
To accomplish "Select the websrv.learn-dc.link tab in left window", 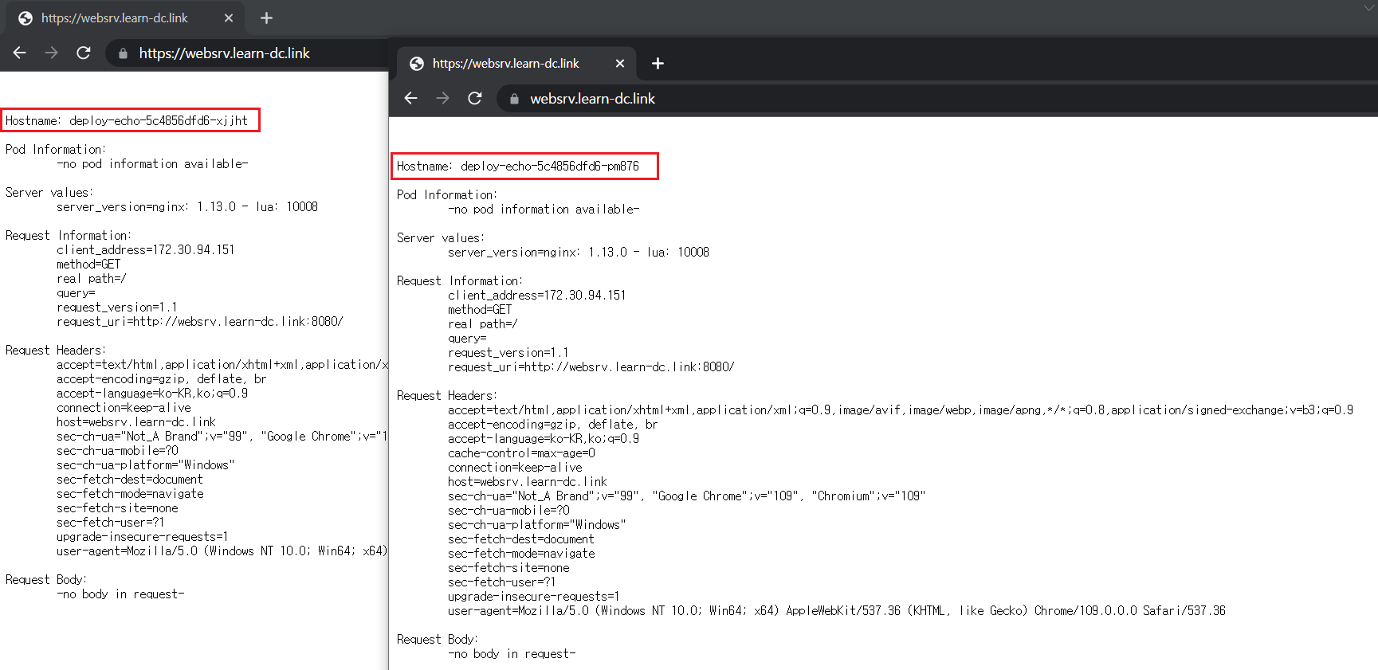I will [114, 18].
